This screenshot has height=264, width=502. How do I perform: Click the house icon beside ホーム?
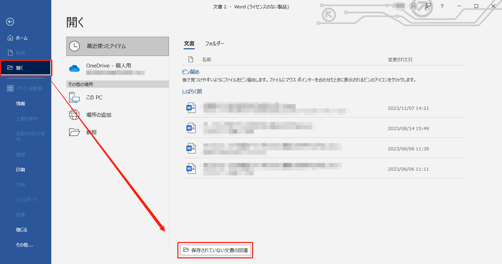click(x=10, y=38)
